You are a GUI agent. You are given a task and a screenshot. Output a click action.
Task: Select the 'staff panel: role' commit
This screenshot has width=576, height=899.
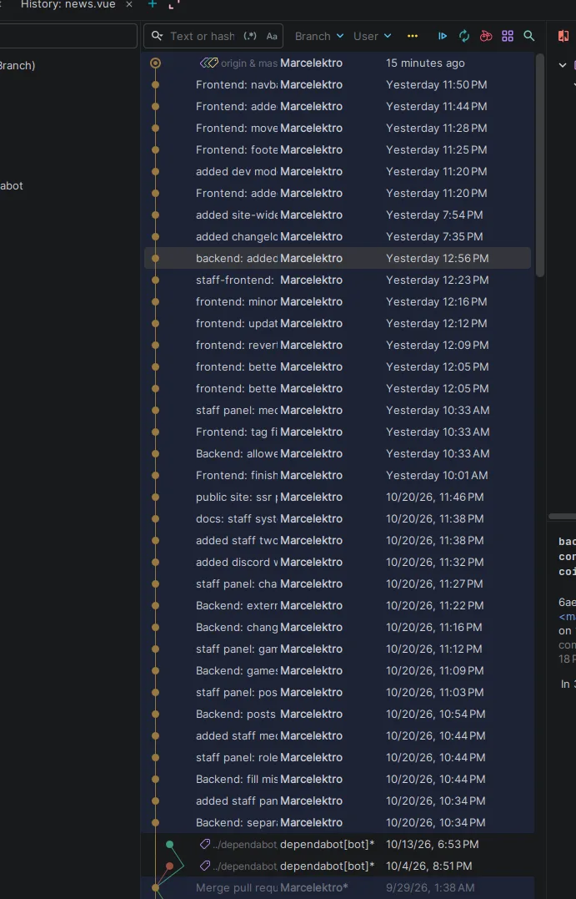tap(338, 758)
